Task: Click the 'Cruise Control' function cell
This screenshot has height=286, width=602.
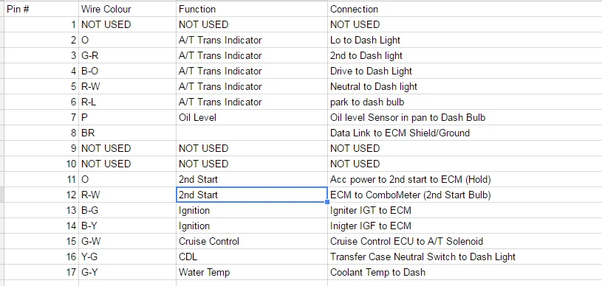Action: (252, 241)
